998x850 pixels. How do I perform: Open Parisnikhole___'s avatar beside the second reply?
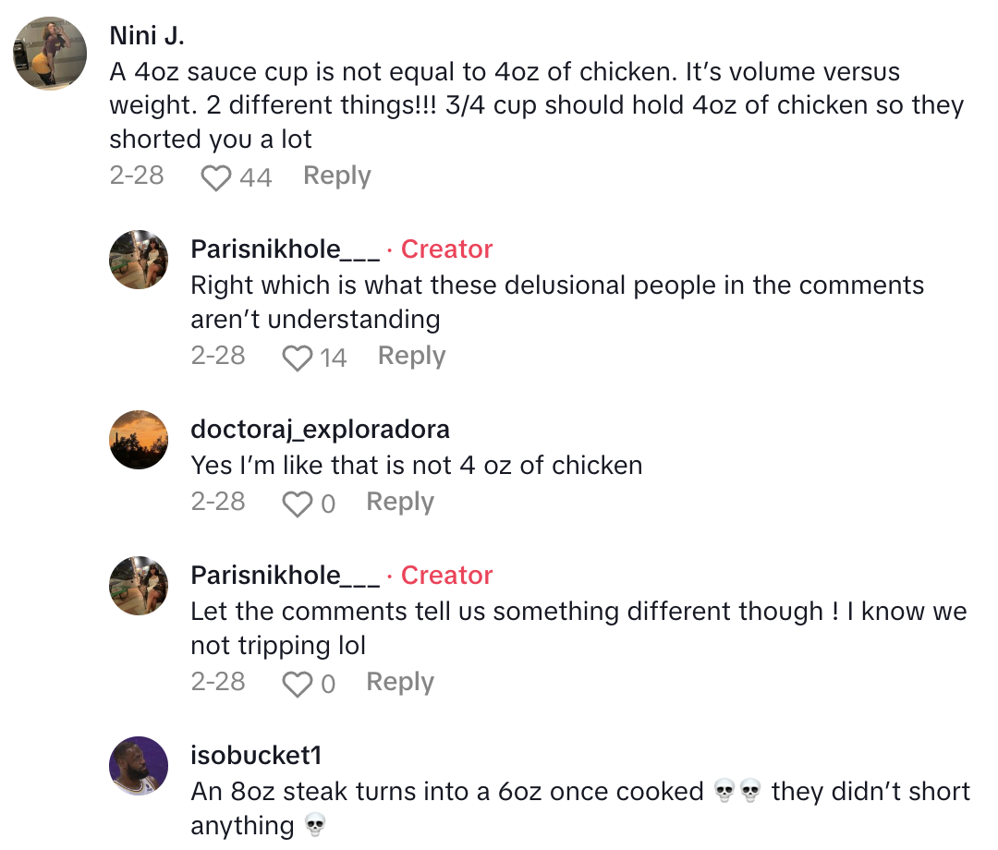[x=138, y=586]
